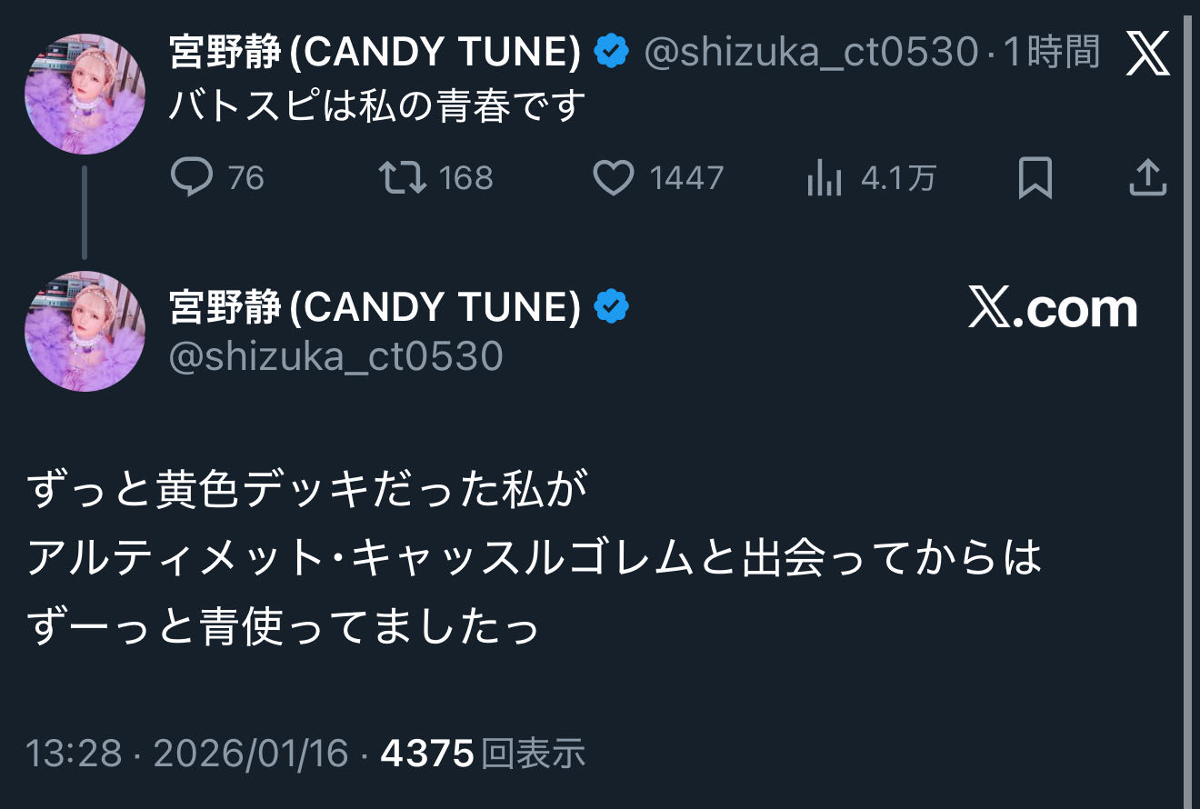Click the @shizuka_ct0530 handle below second name

[x=335, y=356]
